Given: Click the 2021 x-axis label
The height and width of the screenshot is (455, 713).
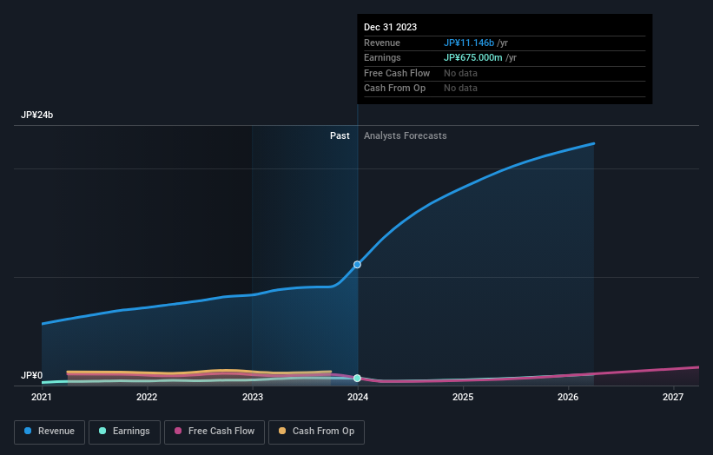Looking at the screenshot, I should tap(42, 398).
